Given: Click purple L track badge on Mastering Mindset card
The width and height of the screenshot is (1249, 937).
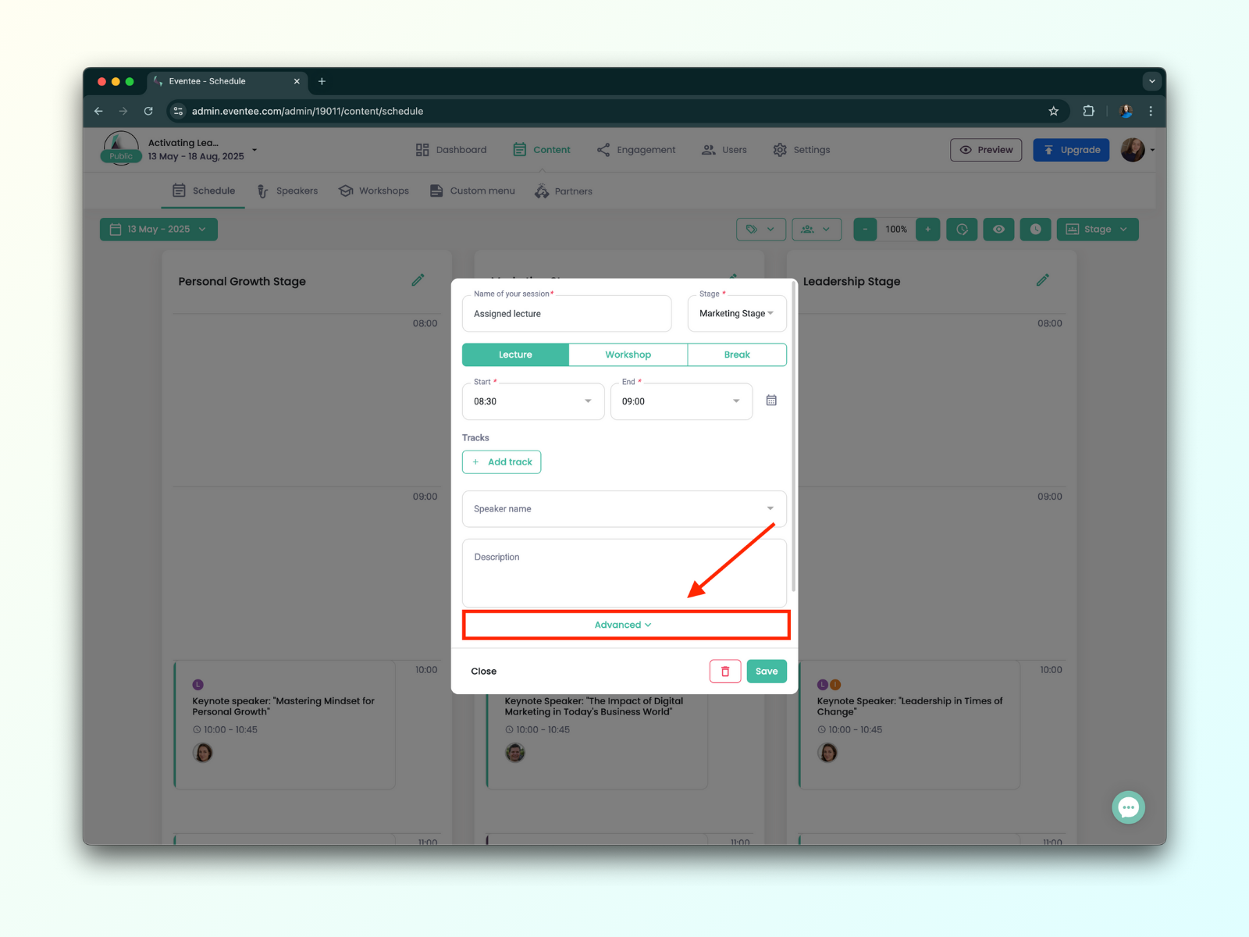Looking at the screenshot, I should [198, 685].
